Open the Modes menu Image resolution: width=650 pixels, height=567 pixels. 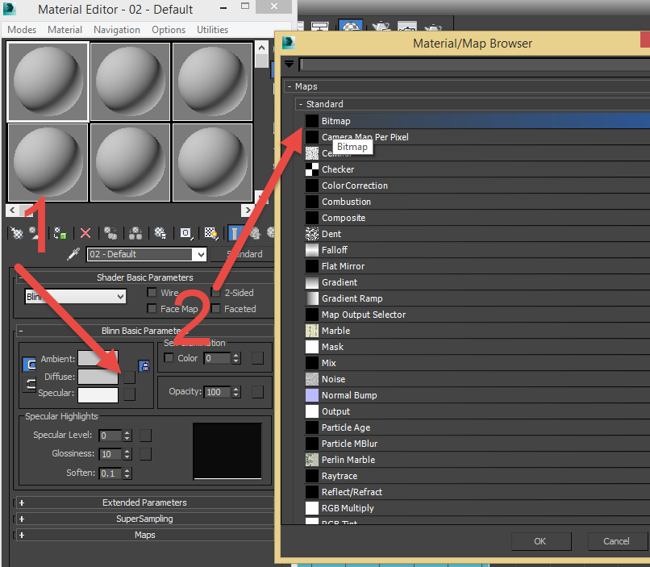(22, 30)
